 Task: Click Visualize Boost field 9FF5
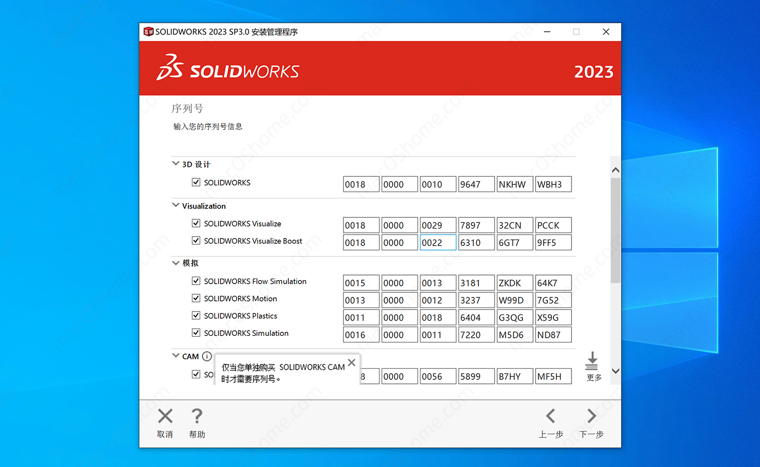tap(553, 242)
